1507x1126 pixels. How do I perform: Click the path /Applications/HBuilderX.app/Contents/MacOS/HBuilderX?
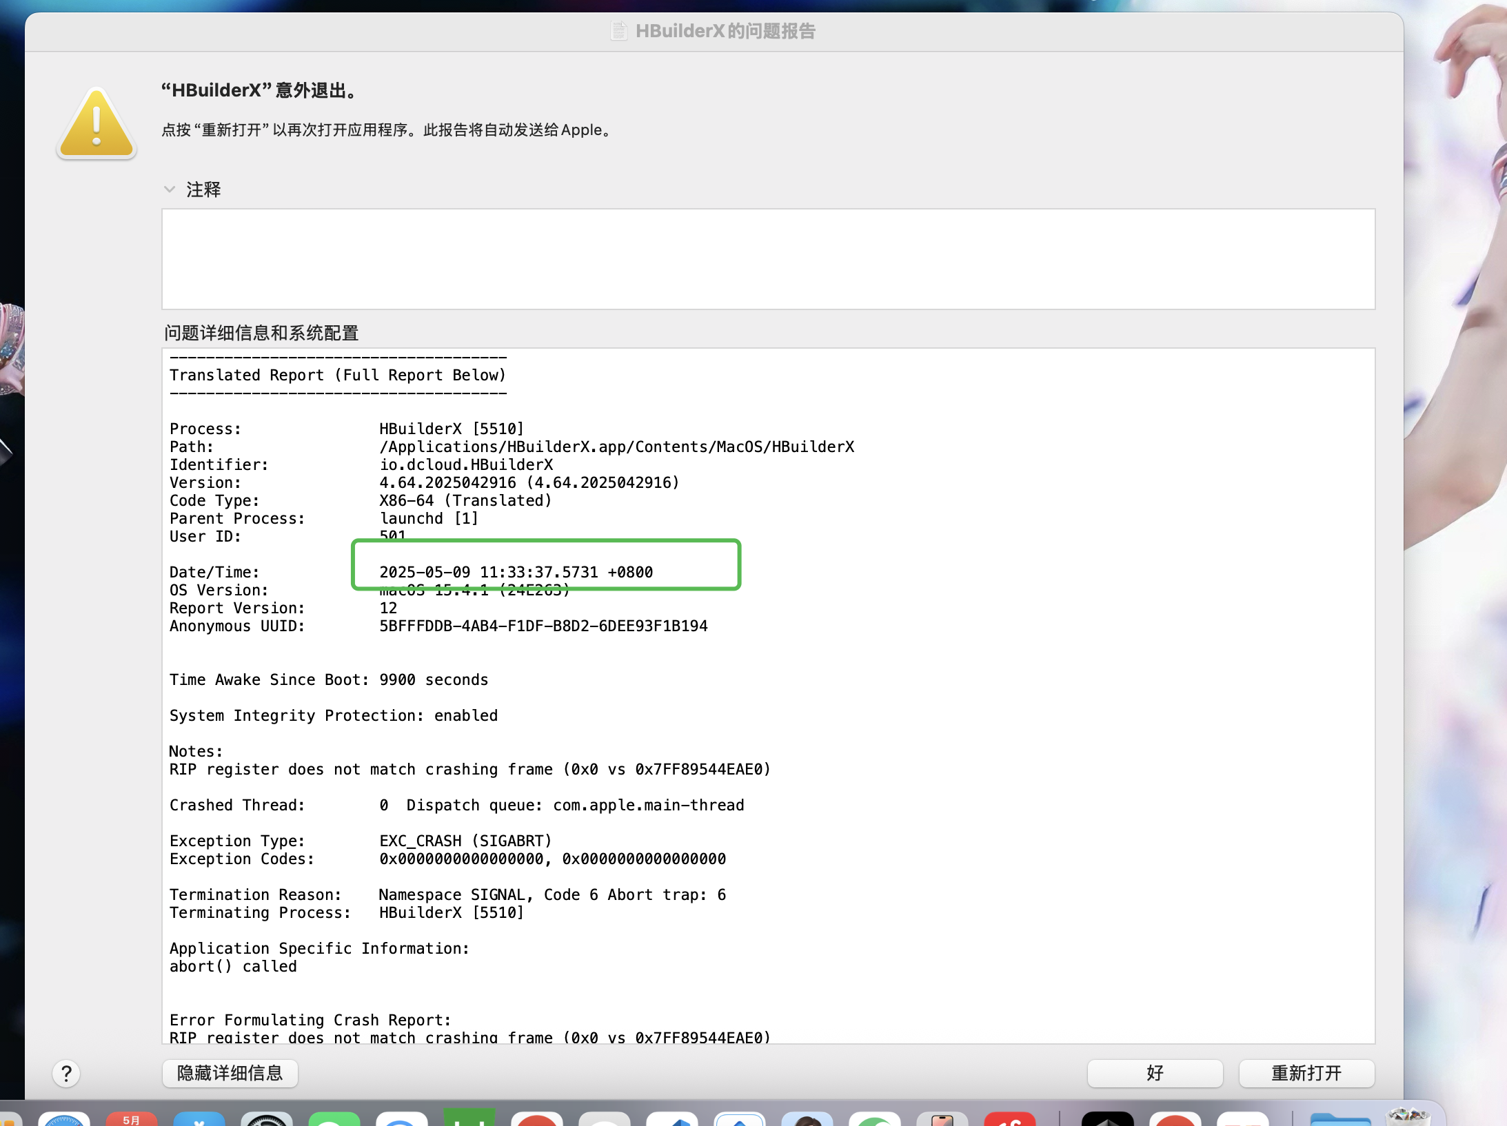point(617,447)
